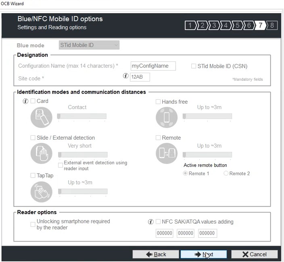Image resolution: width=284 pixels, height=262 pixels.
Task: Tick the STid Mobile ID (CSN) checkbox
Action: [194, 66]
